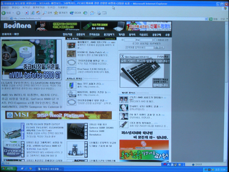Viewport: 229px width, 172px height.
Task: Open the Search magnifier in the toolbar
Action: (x=45, y=13)
